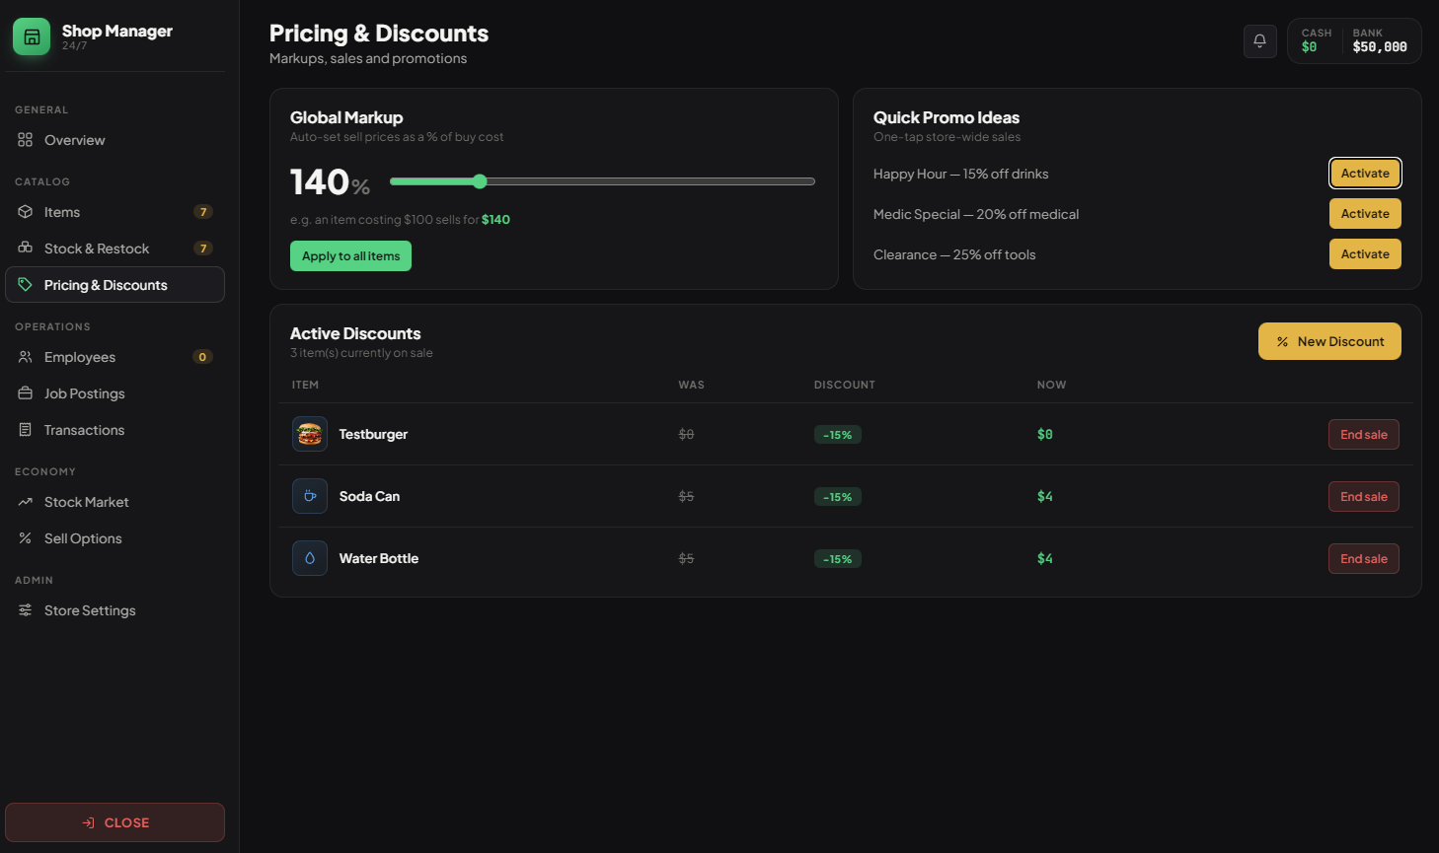The image size is (1439, 853).
Task: Apply markup to all items
Action: point(350,256)
